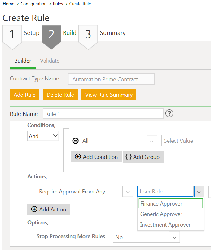Screen dimensions: 211x250
Task: Click the Add Condition button
Action: click(96, 157)
